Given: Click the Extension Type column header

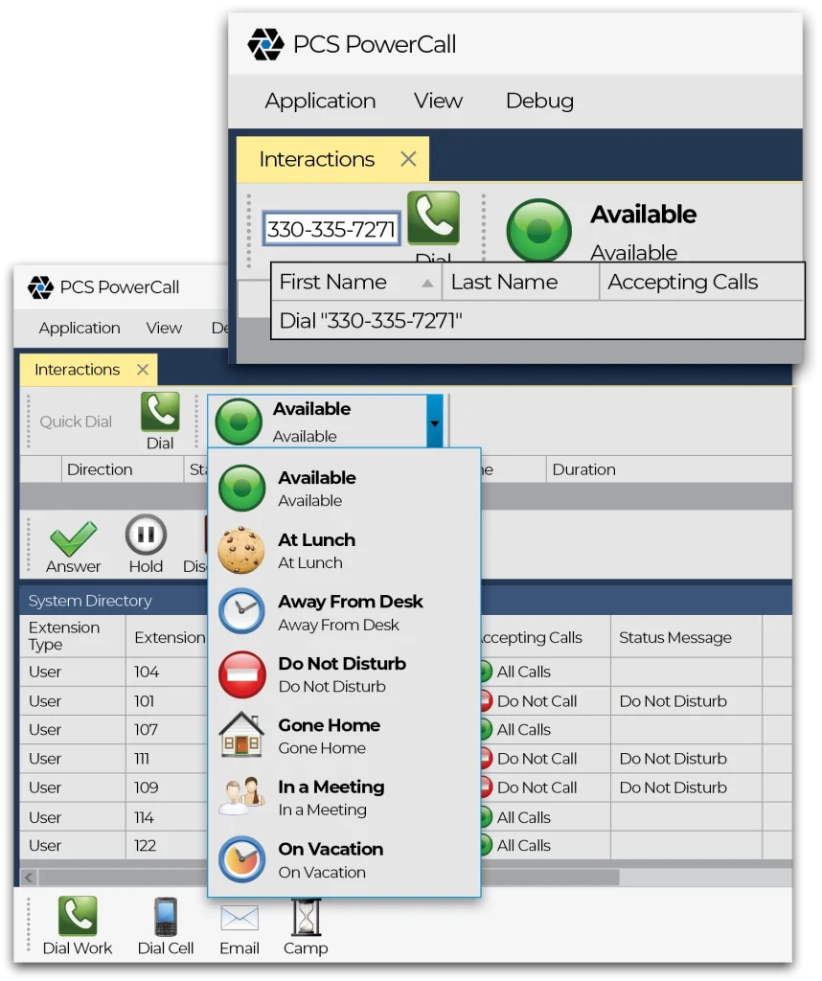Looking at the screenshot, I should [73, 636].
